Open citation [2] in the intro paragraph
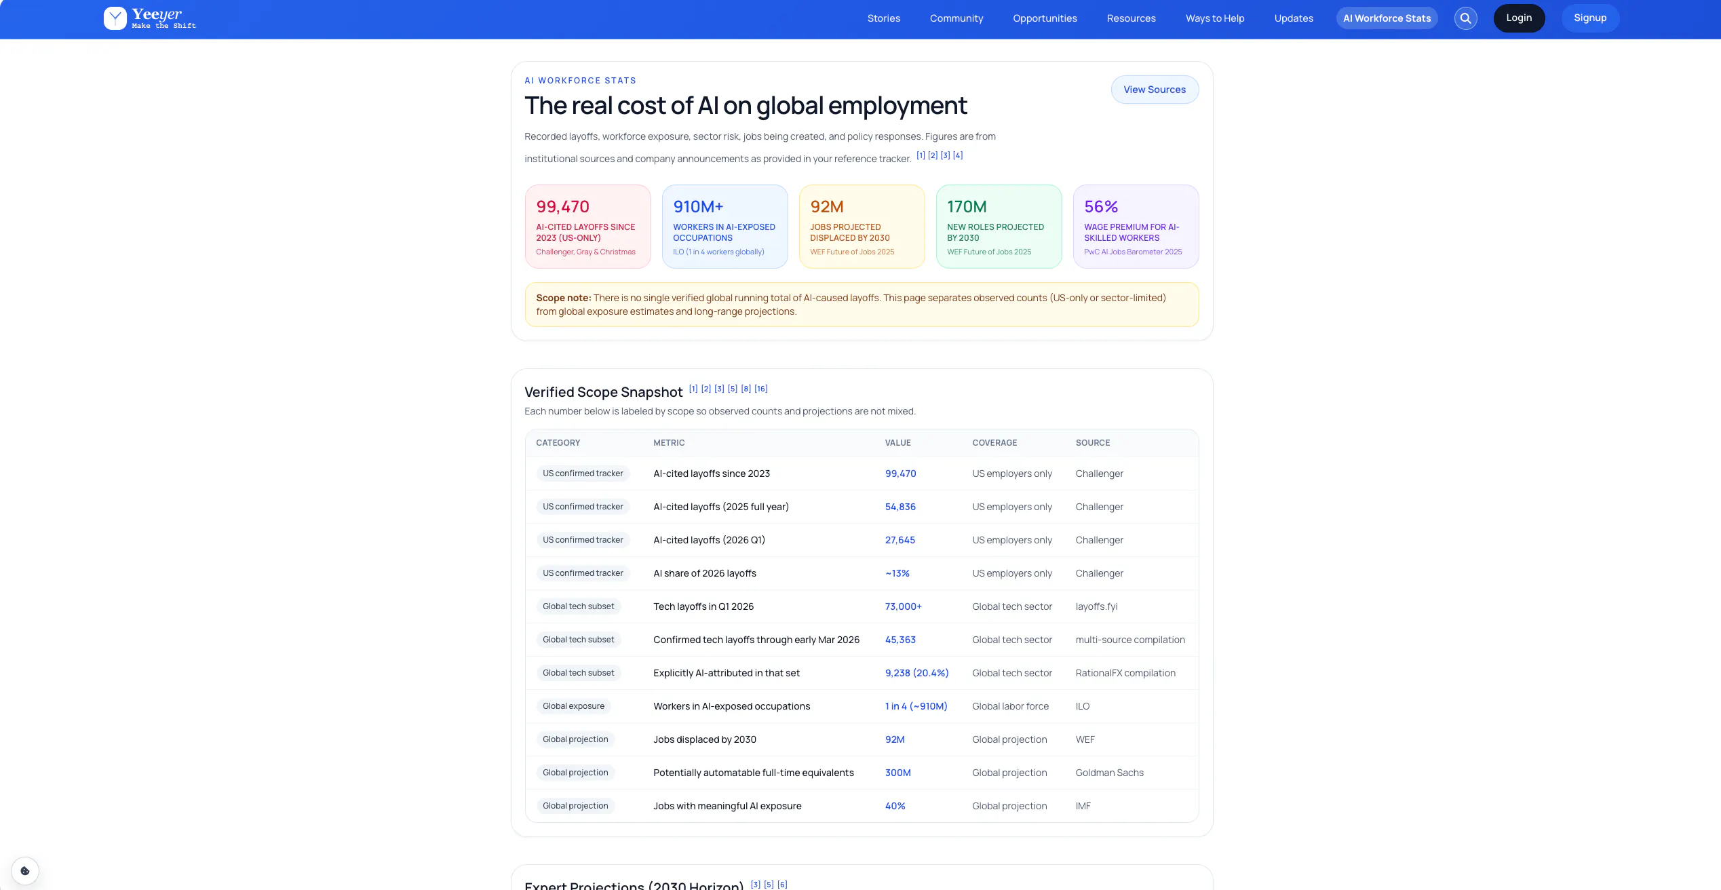The width and height of the screenshot is (1721, 890). (933, 155)
